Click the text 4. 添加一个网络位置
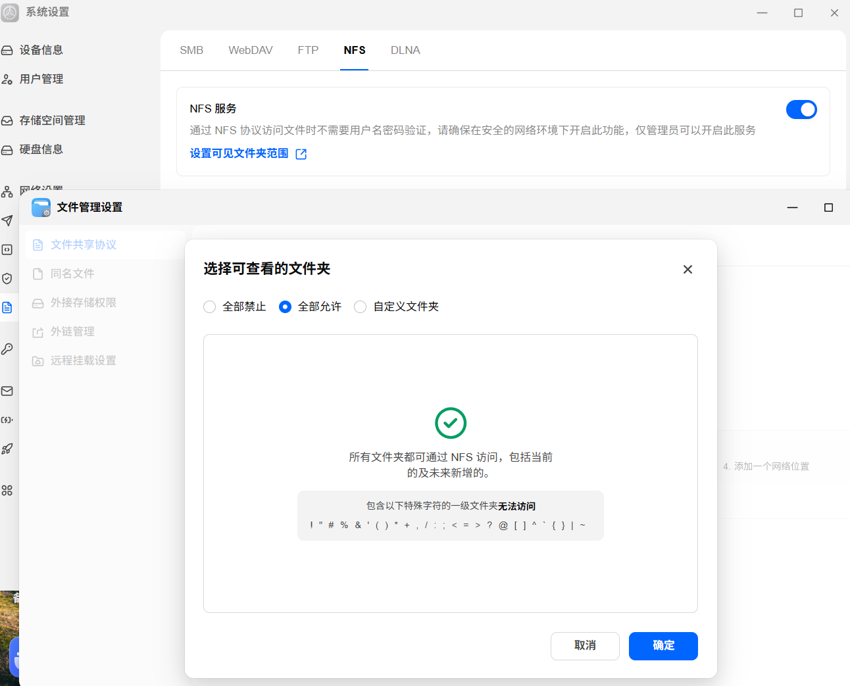The height and width of the screenshot is (686, 850). (766, 466)
